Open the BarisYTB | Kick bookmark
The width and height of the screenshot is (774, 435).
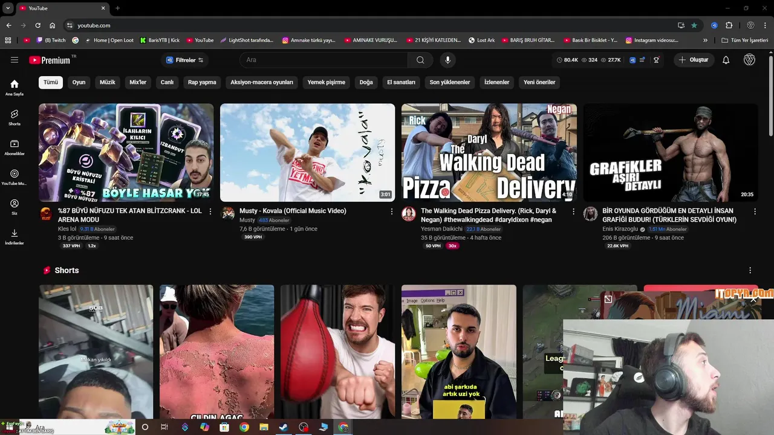point(160,40)
